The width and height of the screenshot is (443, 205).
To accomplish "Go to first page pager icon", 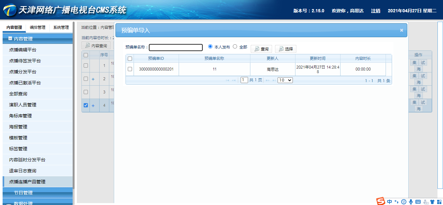I will tap(227, 80).
